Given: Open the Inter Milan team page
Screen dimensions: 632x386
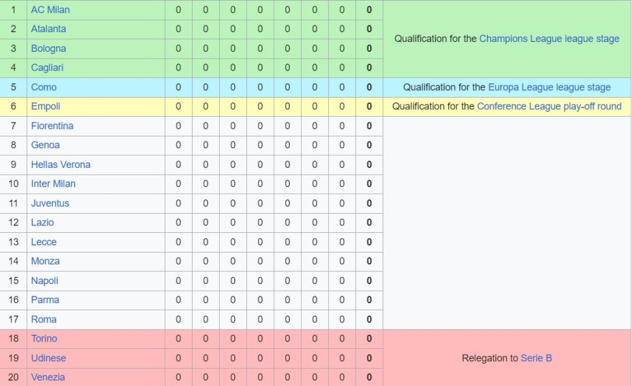Looking at the screenshot, I should [x=53, y=184].
